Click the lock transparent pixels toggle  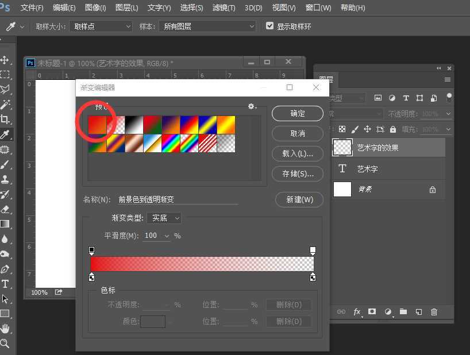point(342,129)
